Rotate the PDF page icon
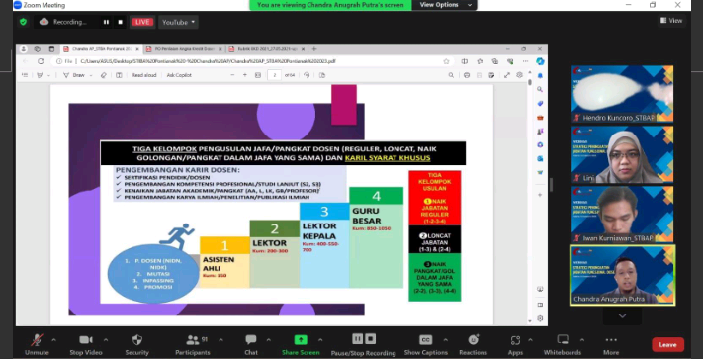Viewport: 703px width, 359px height. point(307,75)
